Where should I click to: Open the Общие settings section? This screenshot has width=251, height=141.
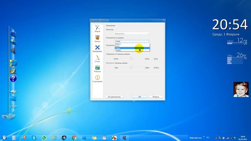coord(97,29)
